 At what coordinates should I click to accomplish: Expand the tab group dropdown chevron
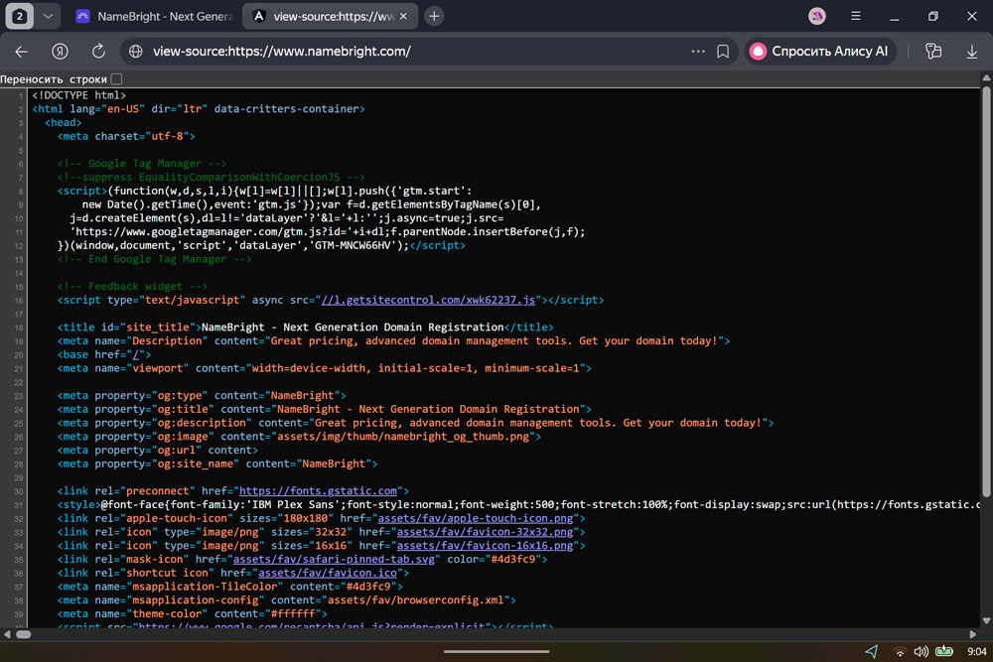[x=48, y=17]
